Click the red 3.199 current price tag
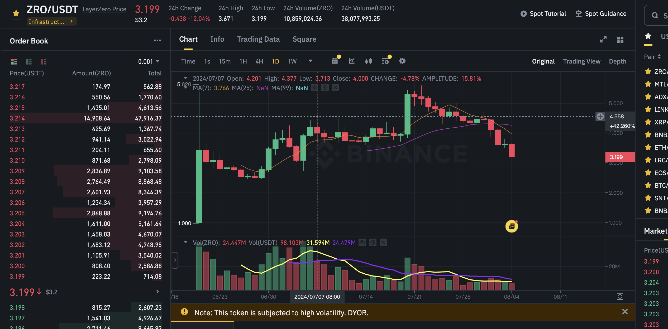 (620, 157)
